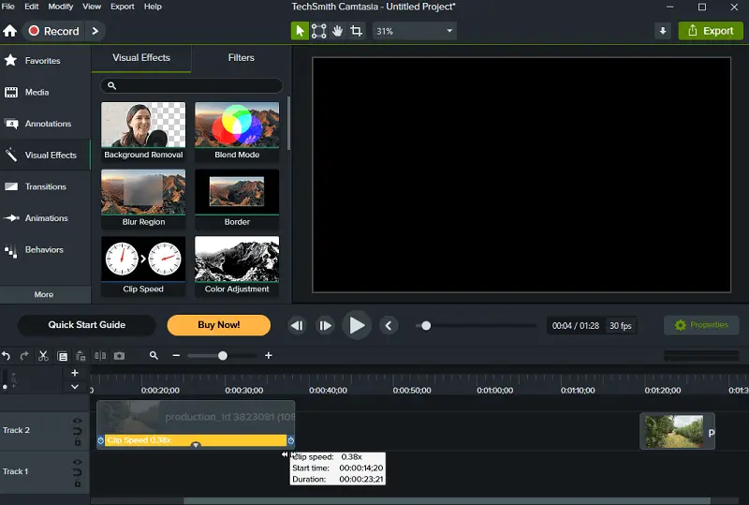The width and height of the screenshot is (749, 505).
Task: Select the Blur Region effect thumbnail
Action: click(x=143, y=199)
